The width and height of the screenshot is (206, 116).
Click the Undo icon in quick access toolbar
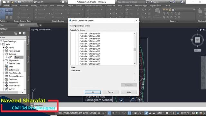tap(23, 2)
